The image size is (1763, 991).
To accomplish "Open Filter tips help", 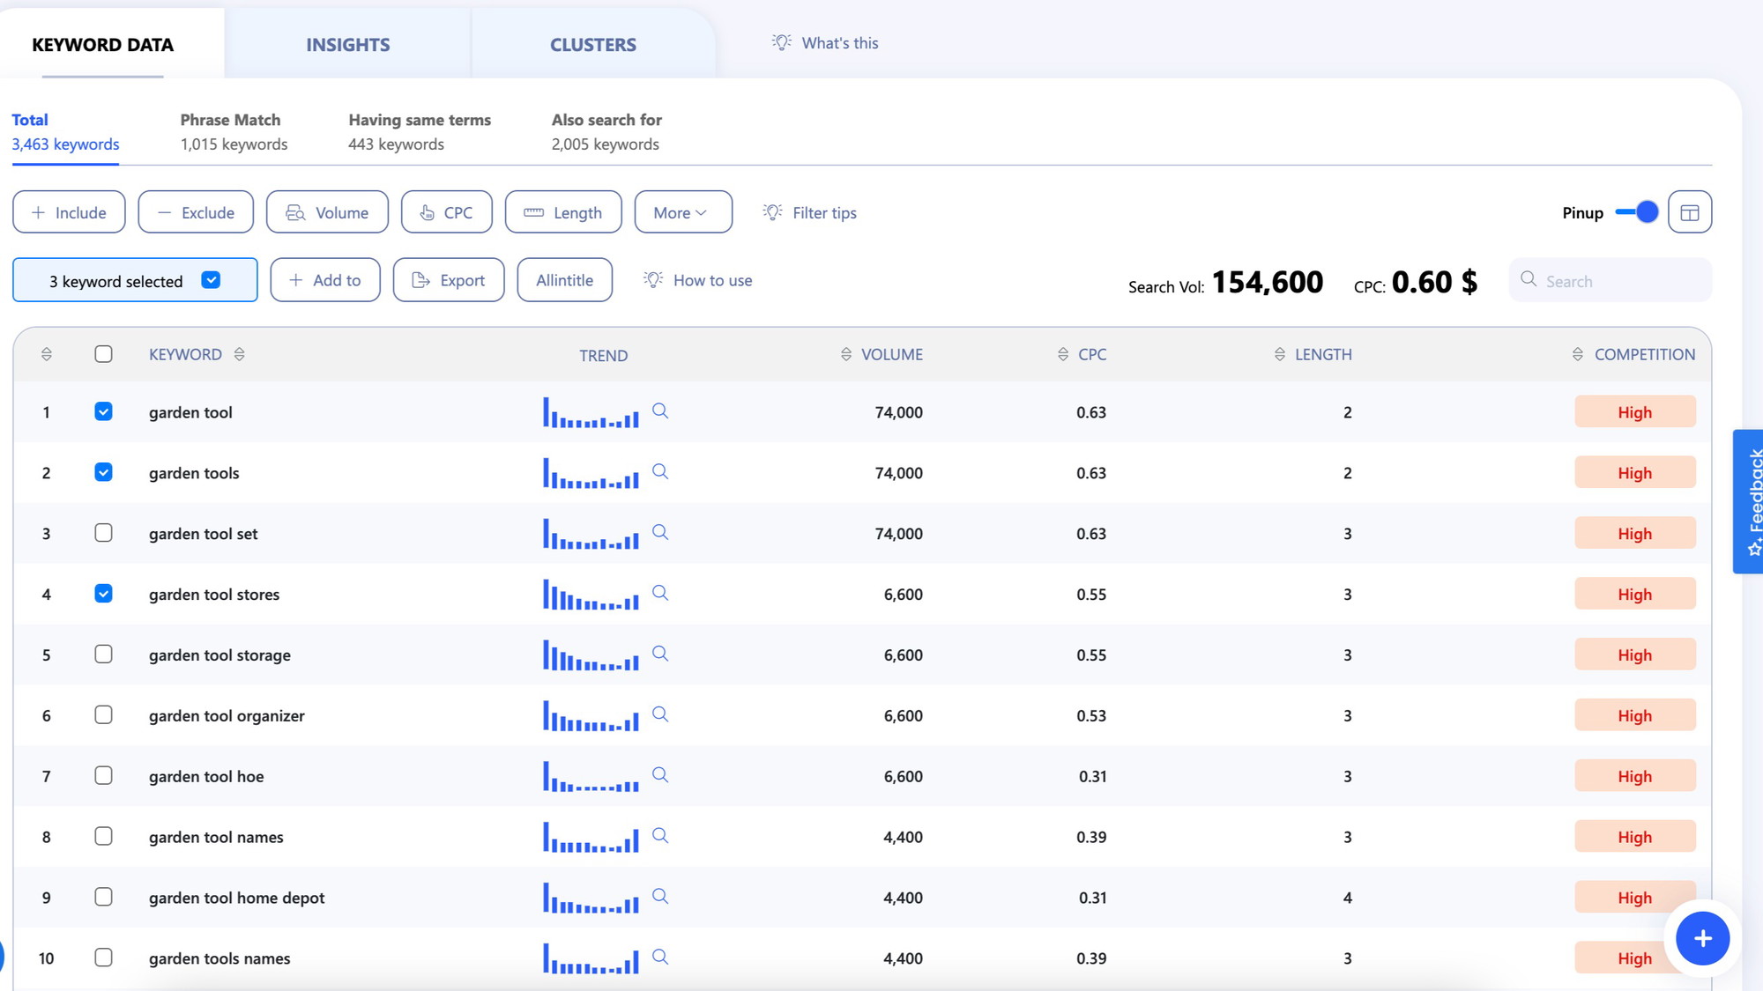I will click(809, 212).
